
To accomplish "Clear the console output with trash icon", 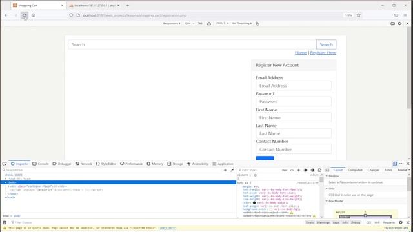I will click(x=5, y=222).
